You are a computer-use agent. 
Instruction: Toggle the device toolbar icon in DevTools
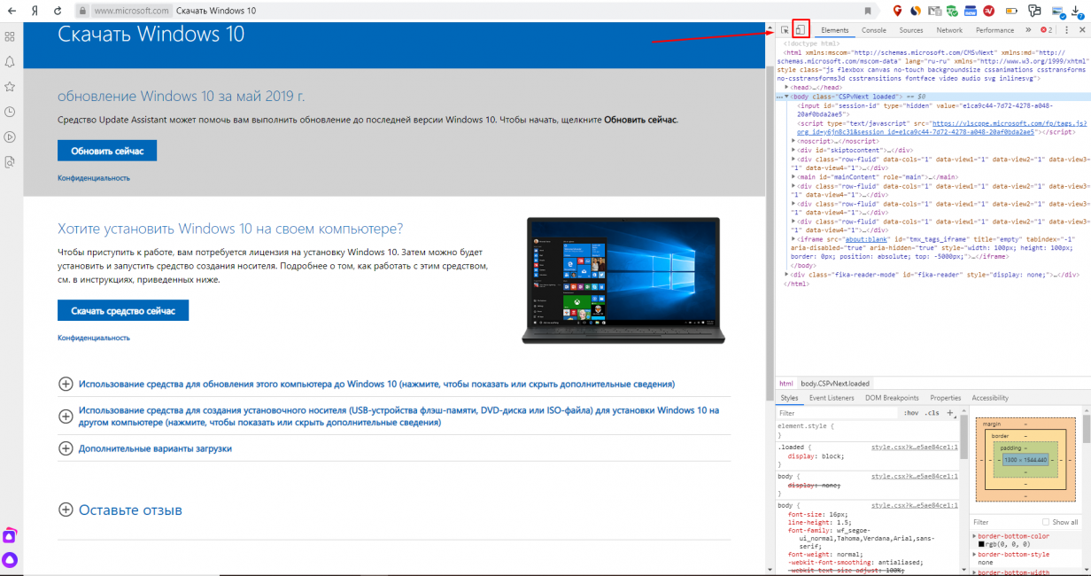(x=800, y=30)
